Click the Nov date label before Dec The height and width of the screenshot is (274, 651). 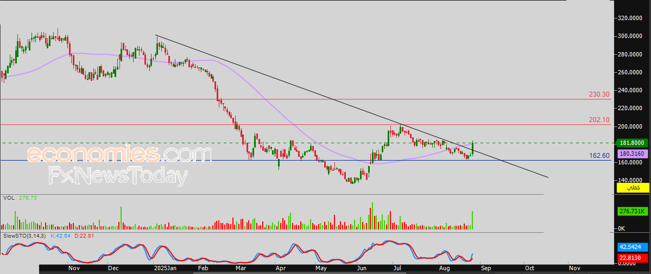point(73,269)
